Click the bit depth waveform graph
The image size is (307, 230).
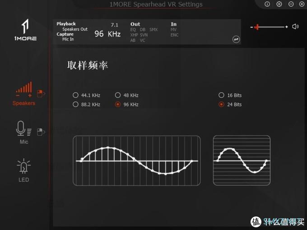tap(242, 161)
